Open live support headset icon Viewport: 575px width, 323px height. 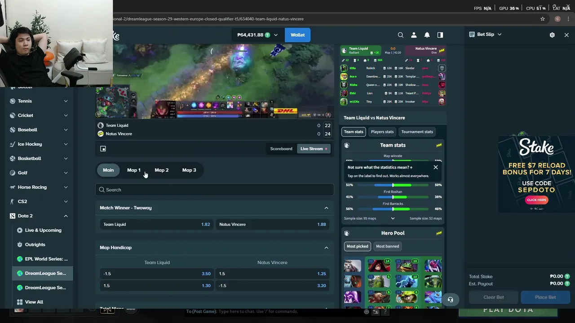point(451,300)
